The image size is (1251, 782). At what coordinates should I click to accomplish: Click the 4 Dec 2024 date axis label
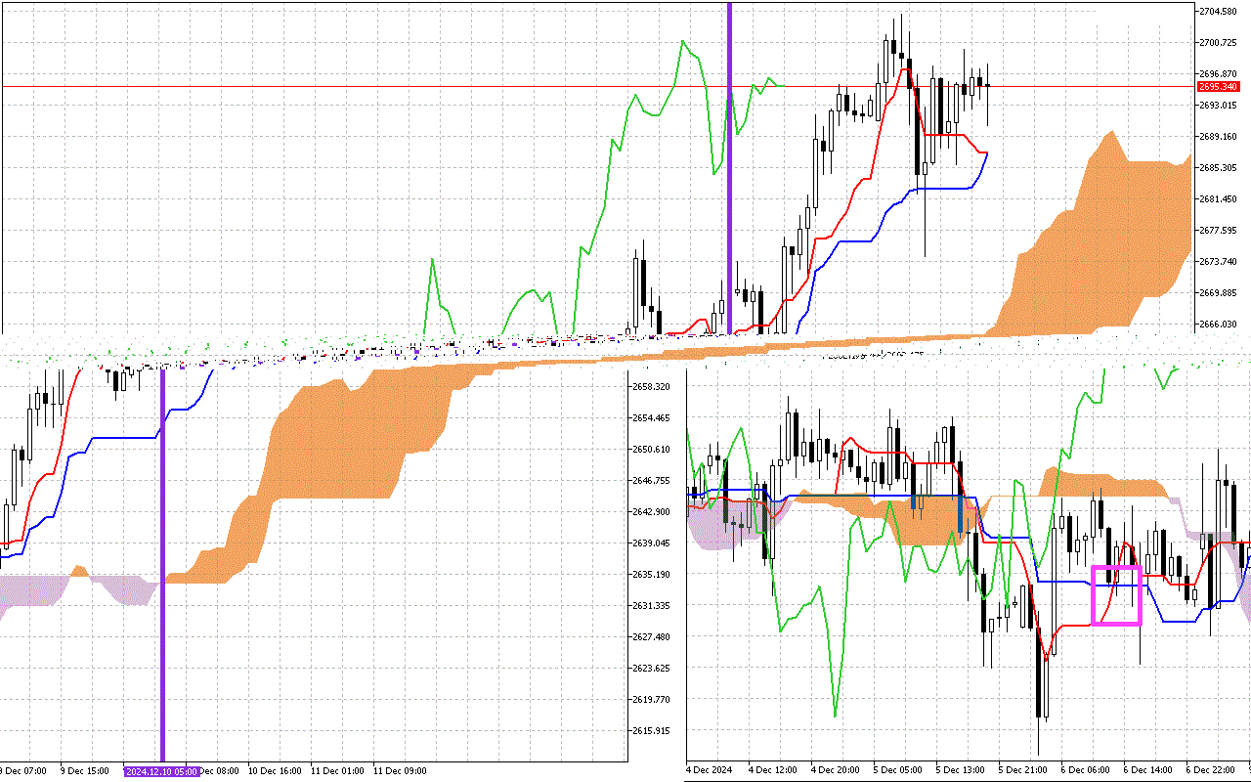tap(710, 771)
